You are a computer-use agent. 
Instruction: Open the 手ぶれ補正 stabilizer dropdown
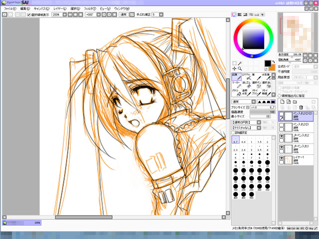coord(161,14)
